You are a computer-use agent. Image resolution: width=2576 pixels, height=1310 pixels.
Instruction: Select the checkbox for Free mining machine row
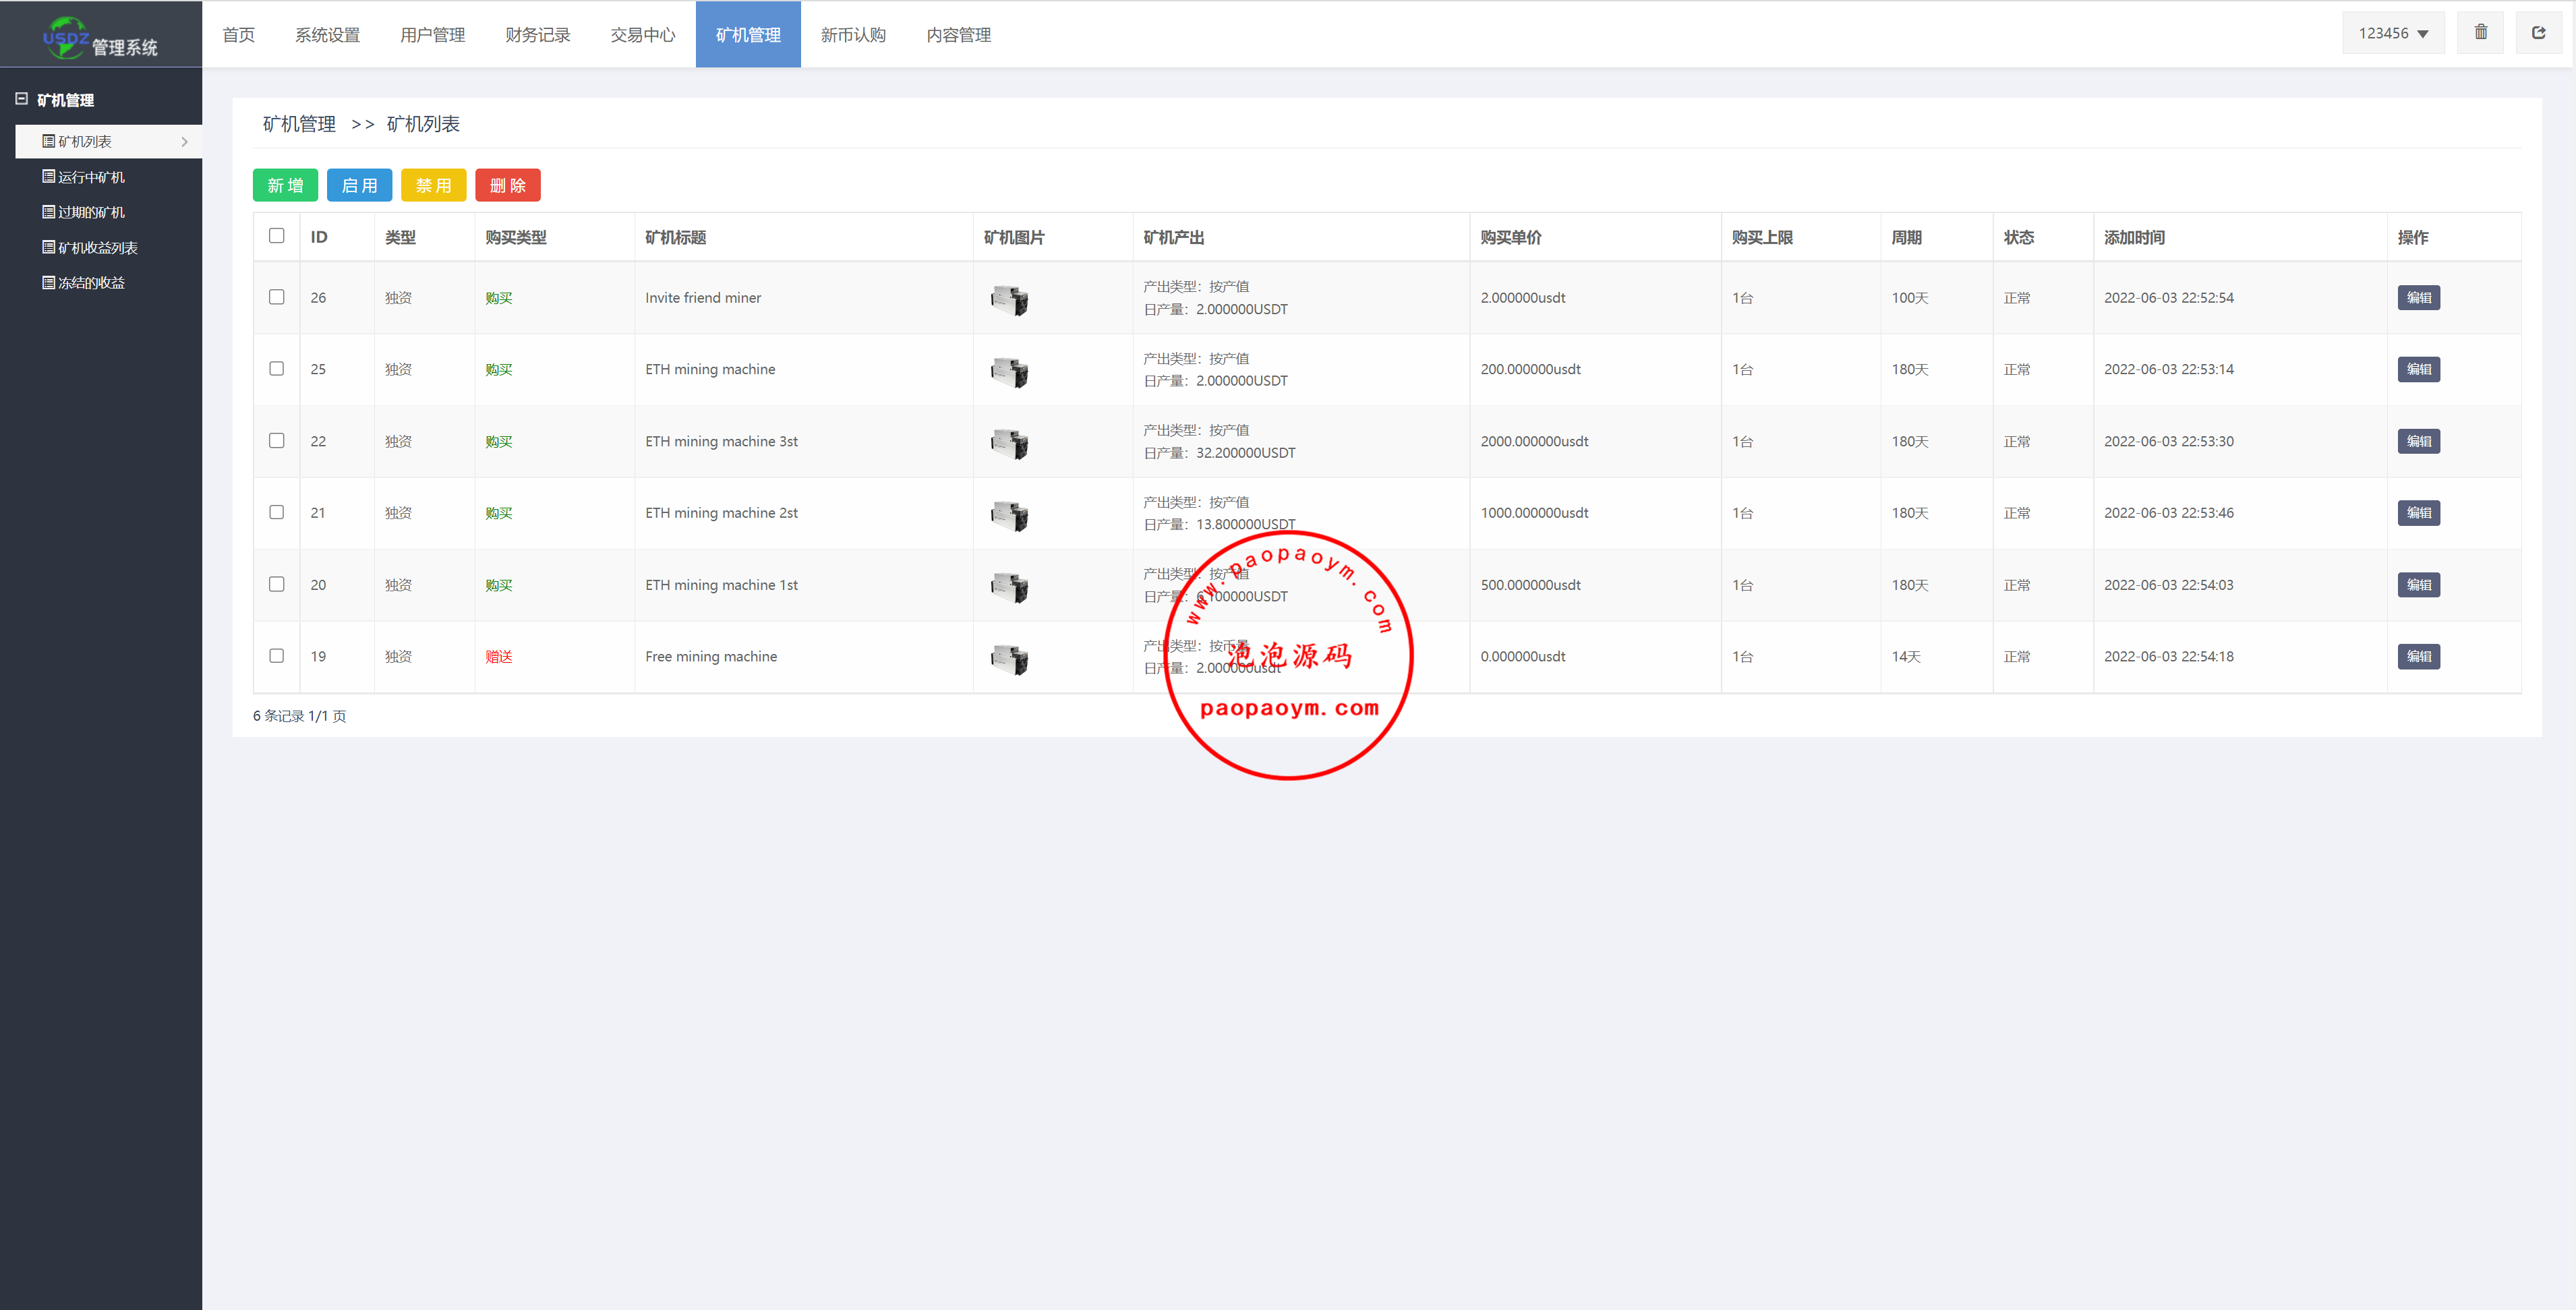point(277,656)
